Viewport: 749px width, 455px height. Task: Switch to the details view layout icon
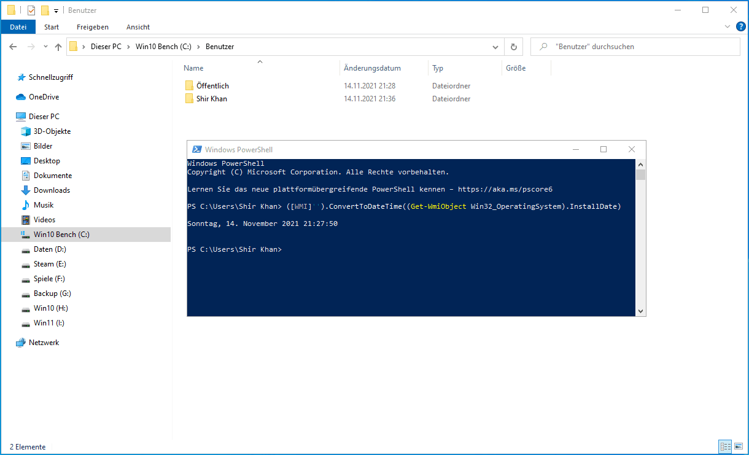[x=725, y=446]
